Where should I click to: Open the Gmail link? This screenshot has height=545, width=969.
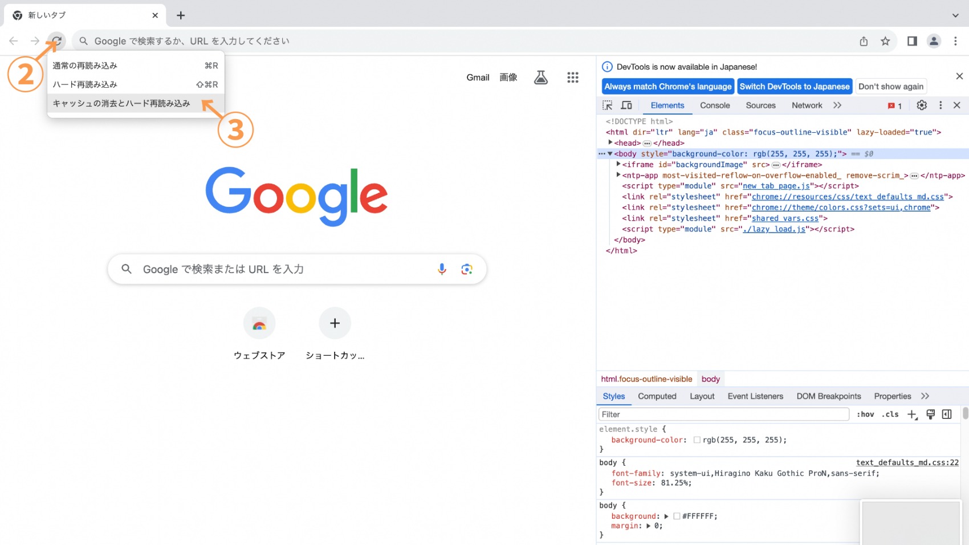coord(478,78)
